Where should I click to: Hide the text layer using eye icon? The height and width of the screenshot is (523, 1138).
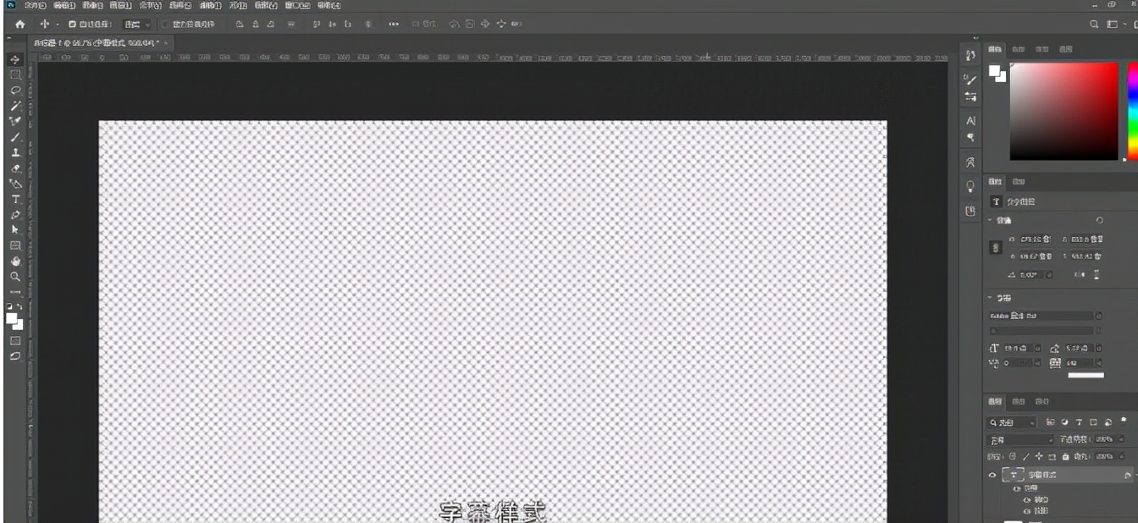[993, 475]
